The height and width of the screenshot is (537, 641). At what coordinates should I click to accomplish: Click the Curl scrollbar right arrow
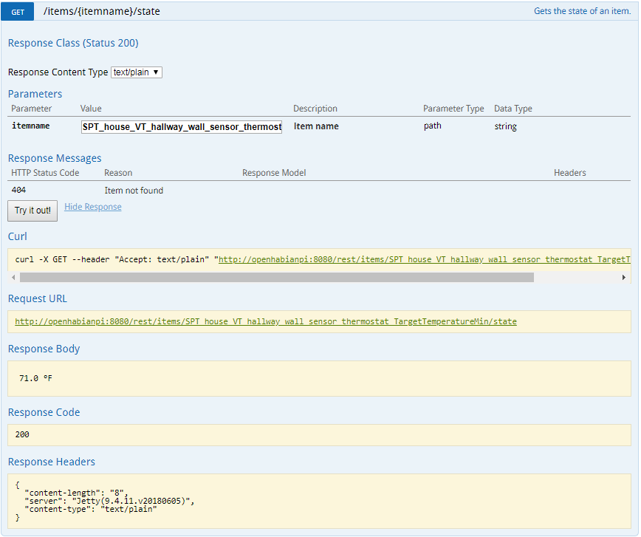click(x=624, y=278)
